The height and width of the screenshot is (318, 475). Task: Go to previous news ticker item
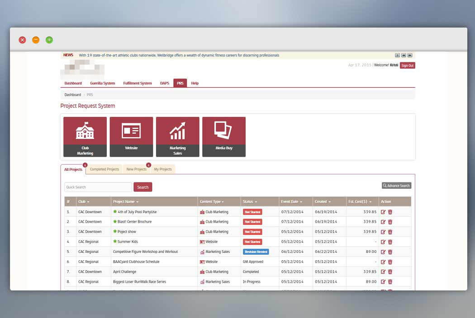(404, 56)
